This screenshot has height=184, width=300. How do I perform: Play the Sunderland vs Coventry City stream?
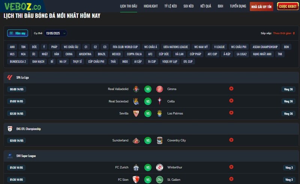point(231,140)
